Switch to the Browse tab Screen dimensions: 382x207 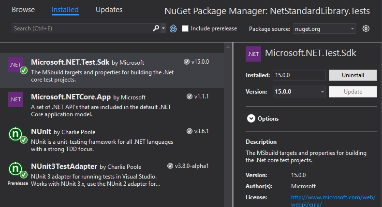(x=23, y=10)
